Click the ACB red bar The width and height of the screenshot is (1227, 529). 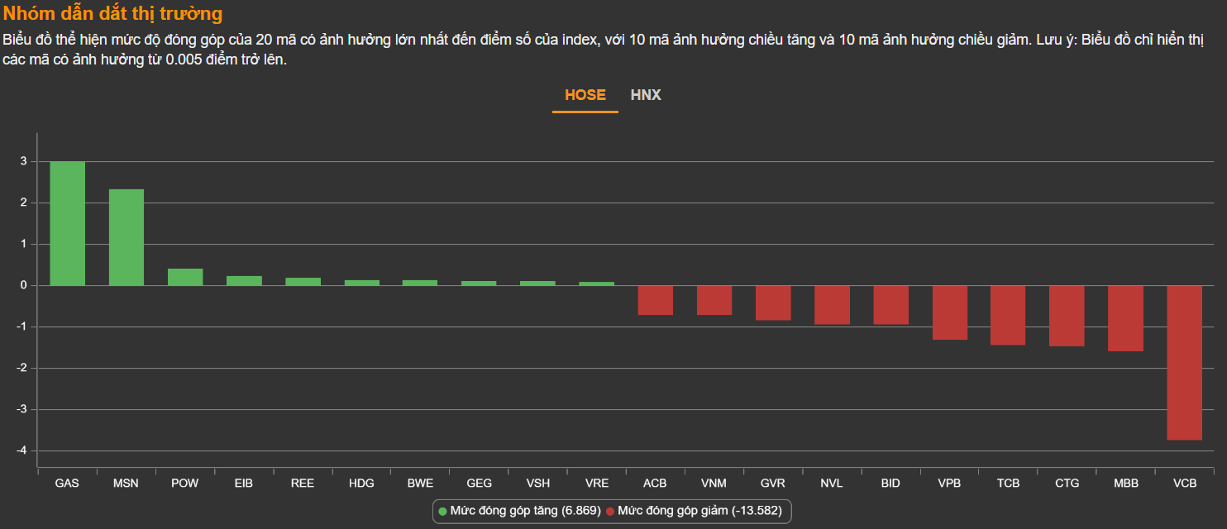tap(655, 300)
